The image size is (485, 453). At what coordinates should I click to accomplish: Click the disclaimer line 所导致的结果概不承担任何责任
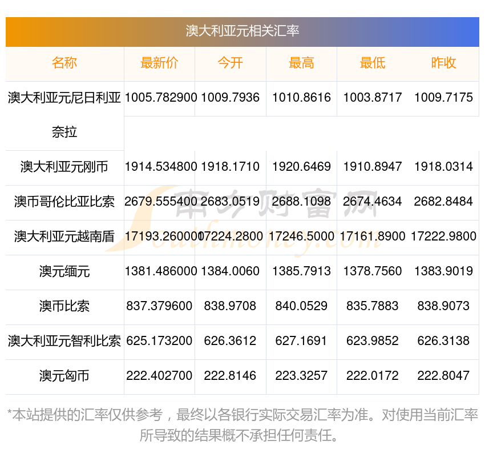pyautogui.click(x=238, y=435)
